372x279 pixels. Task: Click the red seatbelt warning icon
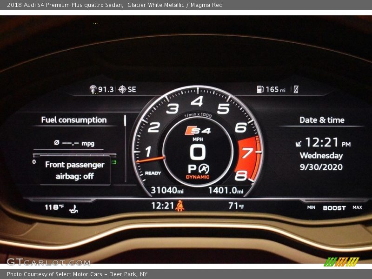(180, 206)
